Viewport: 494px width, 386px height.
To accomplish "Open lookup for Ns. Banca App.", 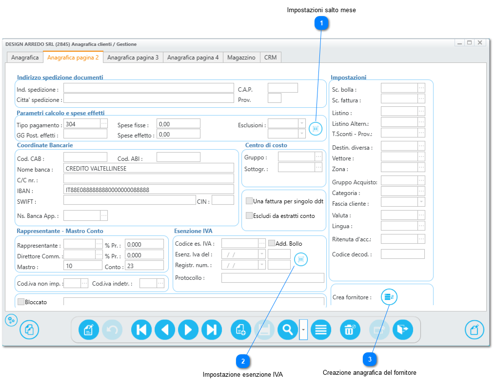I will point(104,215).
